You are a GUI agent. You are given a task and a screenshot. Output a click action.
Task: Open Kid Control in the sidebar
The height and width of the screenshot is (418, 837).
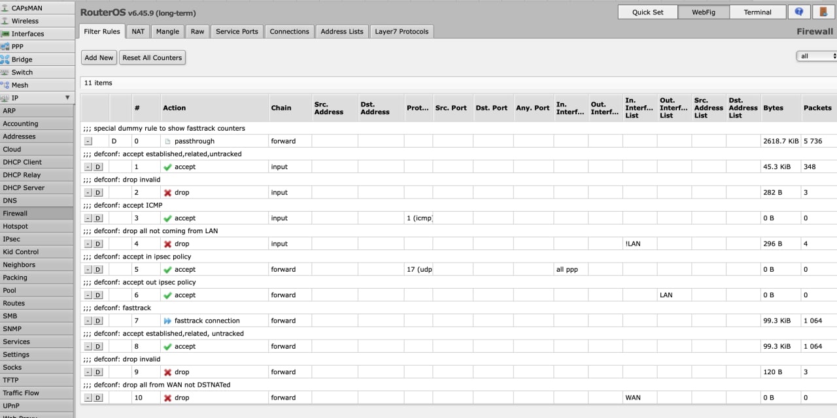[37, 251]
